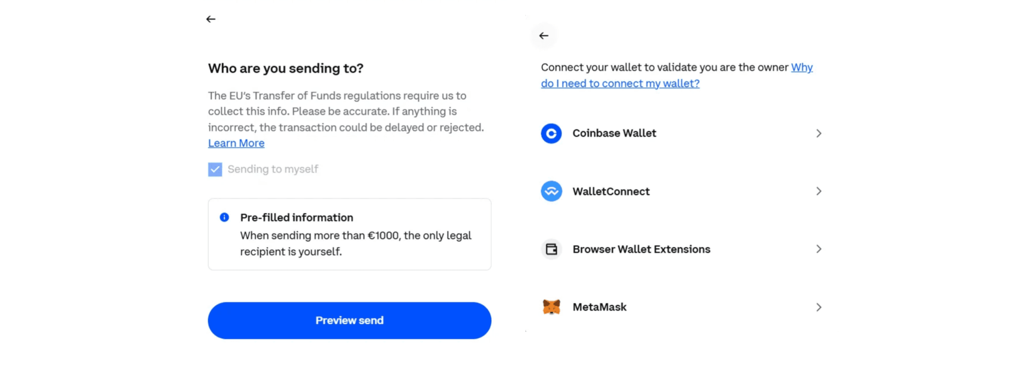Expand the Coinbase Wallet chevron
1030x383 pixels.
pos(819,133)
